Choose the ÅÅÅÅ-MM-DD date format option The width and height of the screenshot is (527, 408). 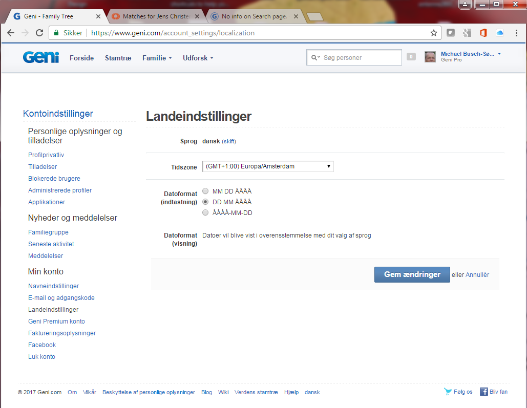coord(205,212)
